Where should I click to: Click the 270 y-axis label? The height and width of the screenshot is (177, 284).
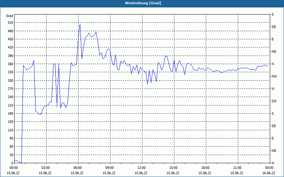click(x=10, y=89)
